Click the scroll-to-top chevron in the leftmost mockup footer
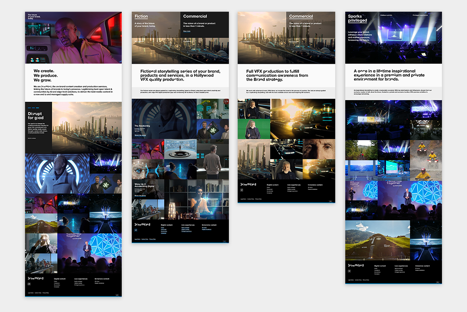The image size is (467, 312). click(x=117, y=295)
